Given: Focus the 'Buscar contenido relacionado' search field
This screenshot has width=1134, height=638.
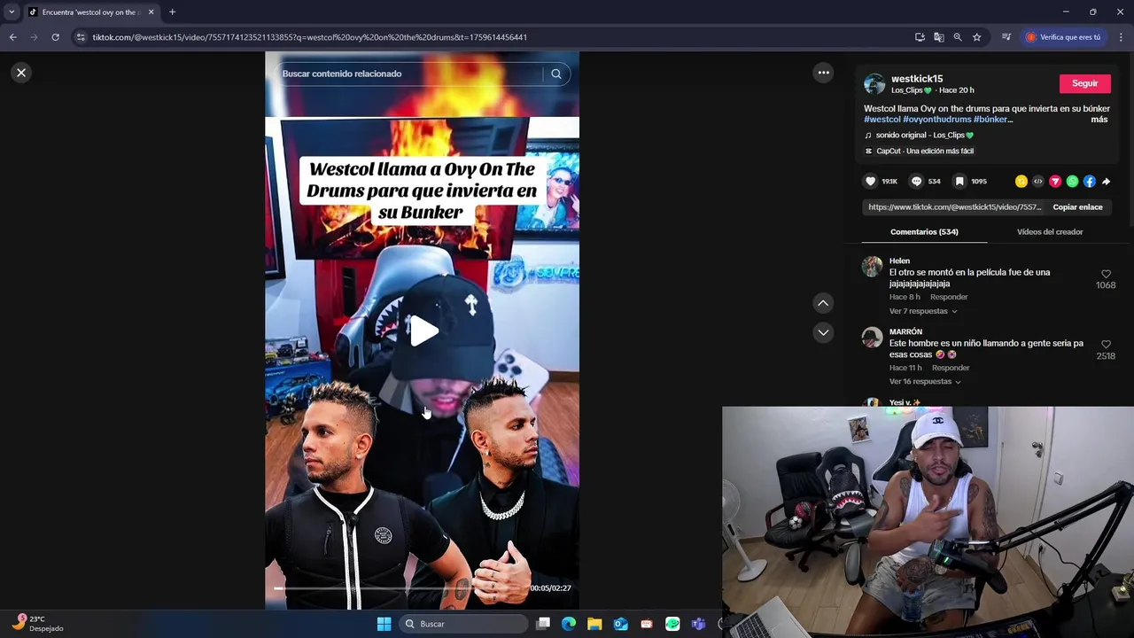Looking at the screenshot, I should click(x=408, y=74).
